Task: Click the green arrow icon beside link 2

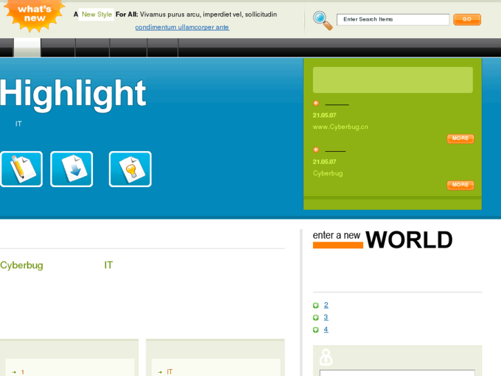Action: point(316,306)
